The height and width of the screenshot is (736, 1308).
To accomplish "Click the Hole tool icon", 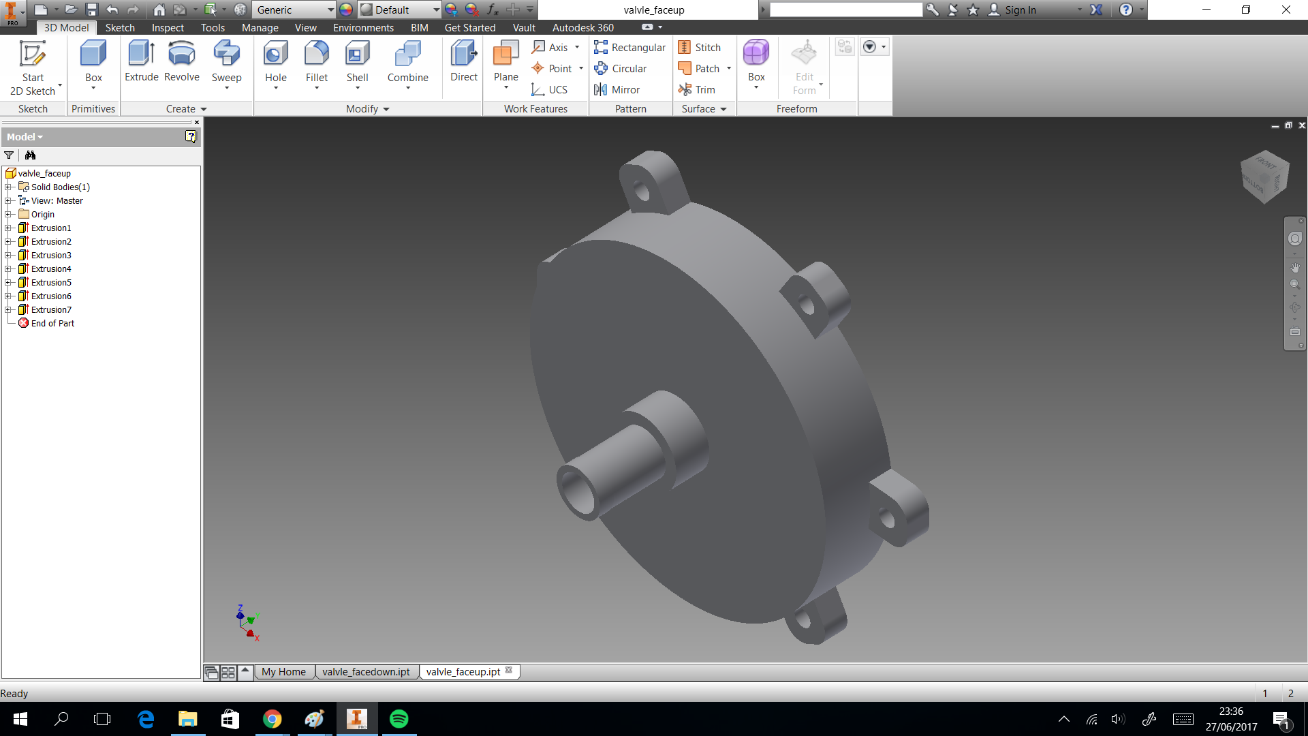I will tap(275, 55).
